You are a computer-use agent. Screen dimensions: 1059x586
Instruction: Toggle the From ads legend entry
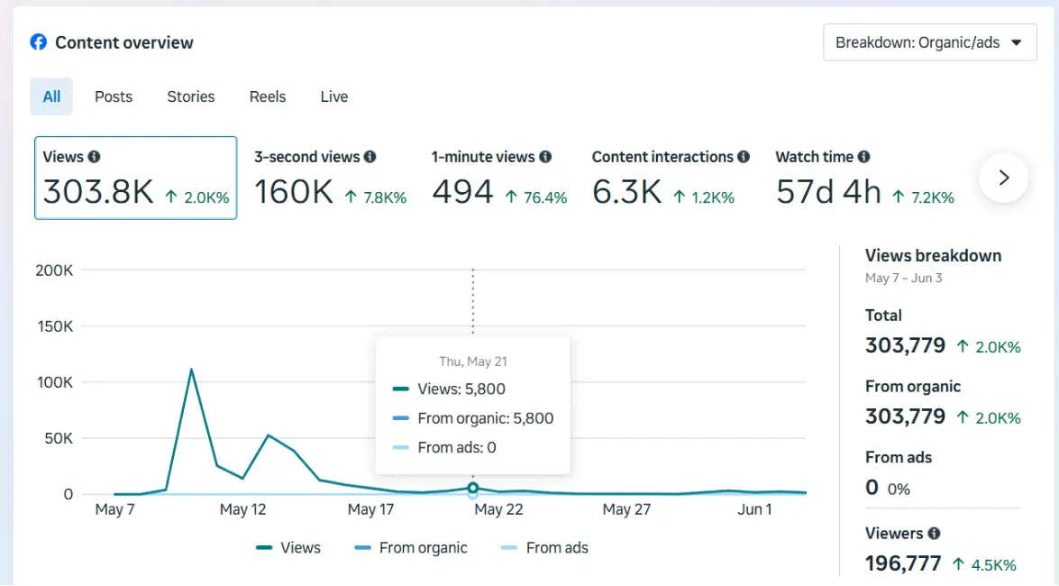(x=544, y=547)
